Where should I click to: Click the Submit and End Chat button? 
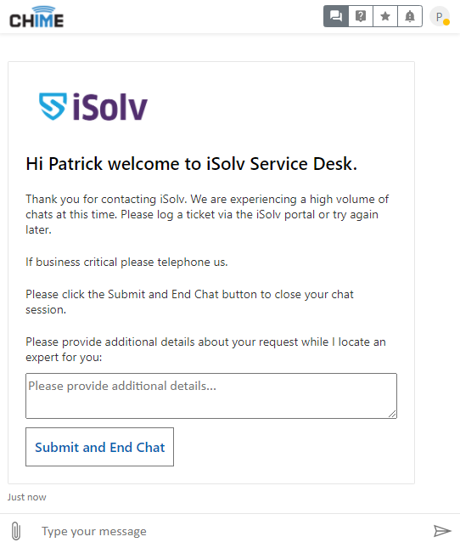pos(99,447)
